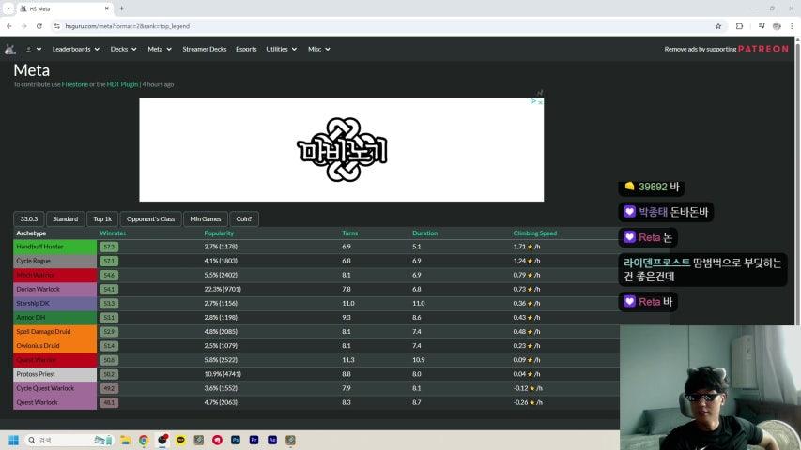The image size is (801, 450).
Task: Open Cycle Quest Warlock archetype
Action: coord(45,388)
